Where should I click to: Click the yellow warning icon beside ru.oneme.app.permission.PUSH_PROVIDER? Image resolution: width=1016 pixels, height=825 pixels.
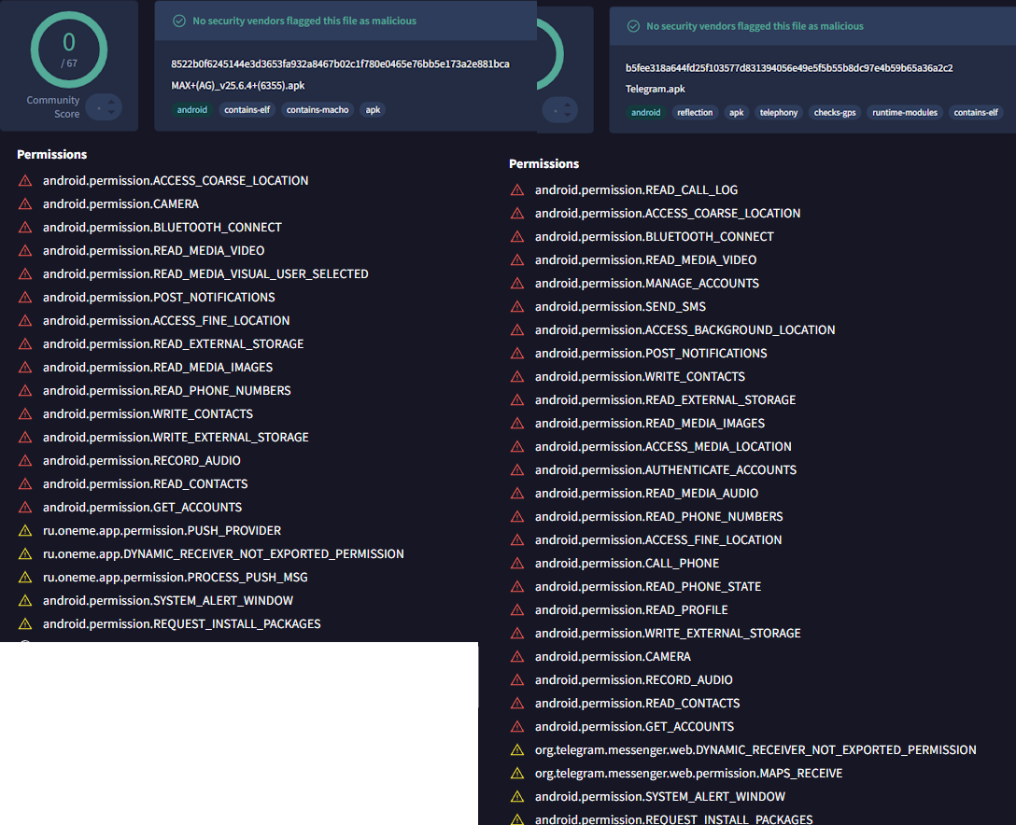pyautogui.click(x=25, y=531)
